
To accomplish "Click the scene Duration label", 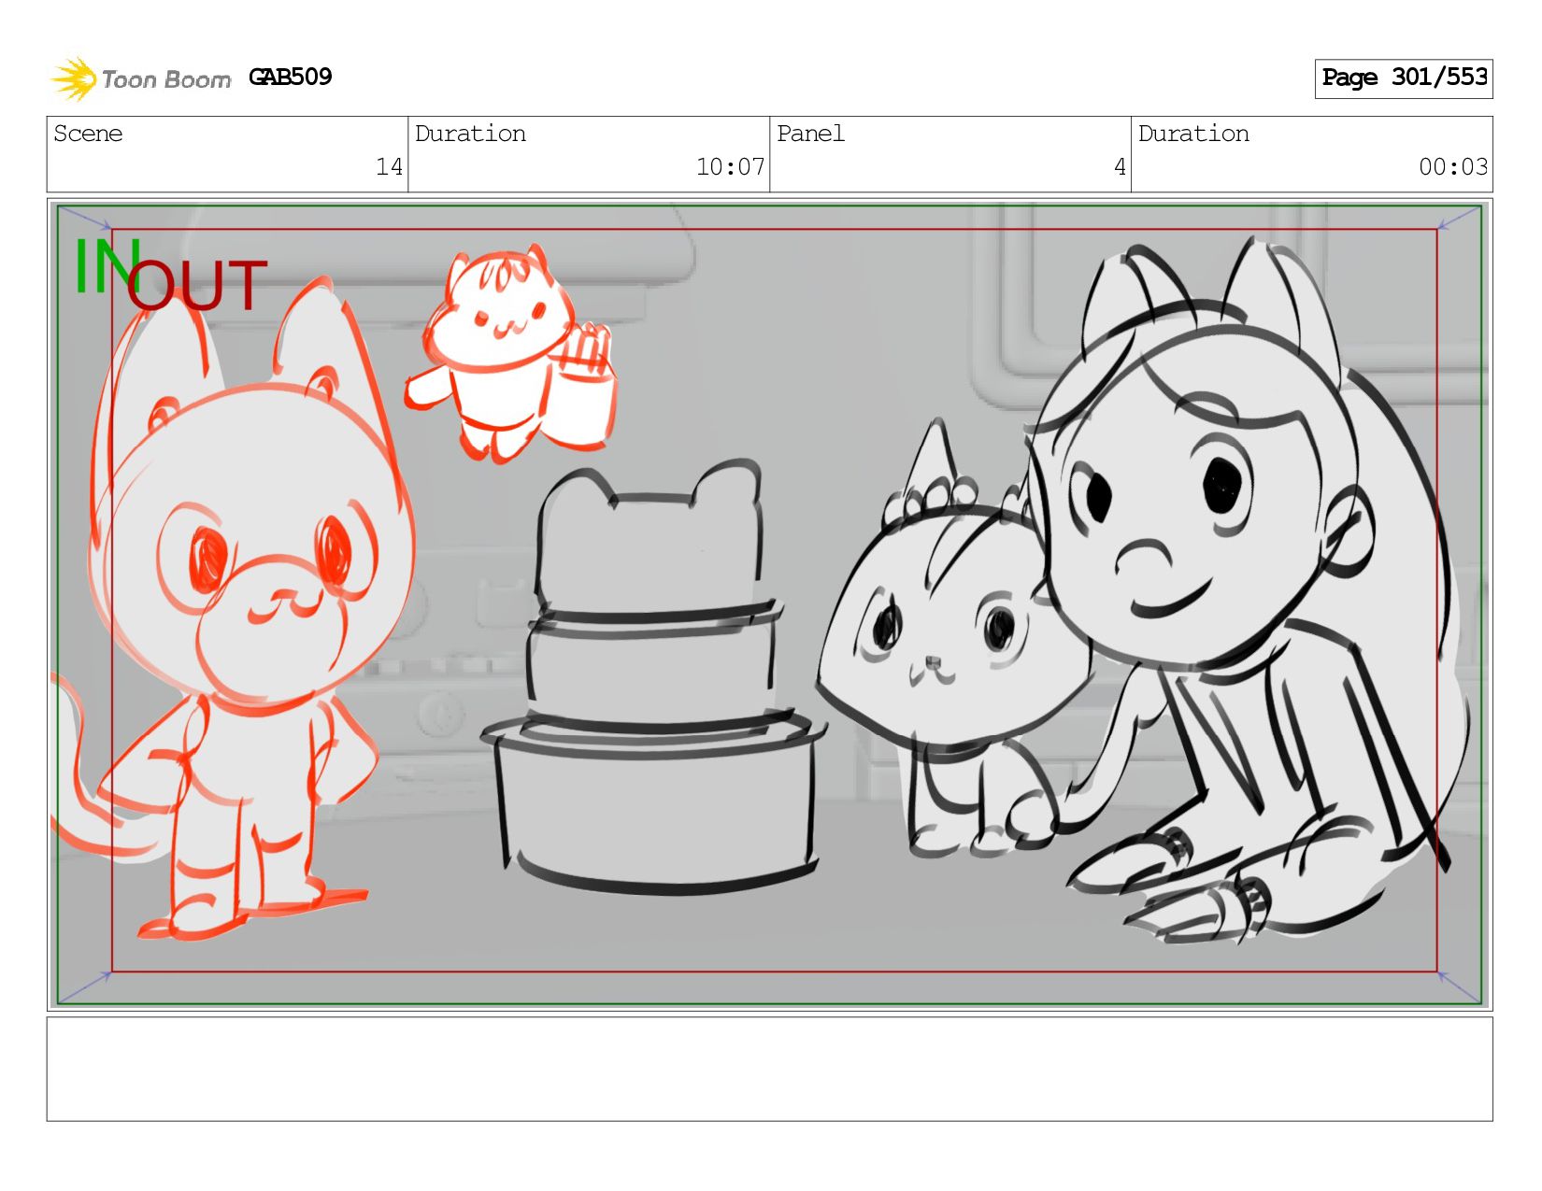I will (x=470, y=134).
